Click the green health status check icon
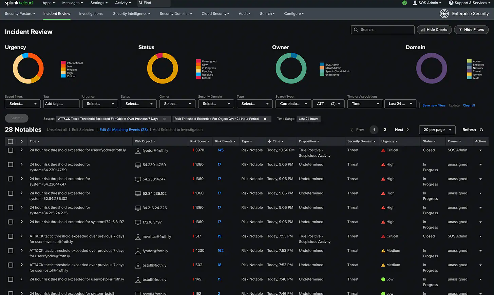Image resolution: width=494 pixels, height=295 pixels. (404, 3)
